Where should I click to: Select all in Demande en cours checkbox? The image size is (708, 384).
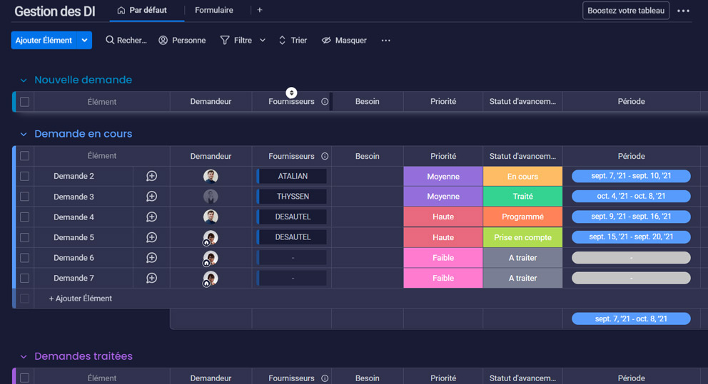point(24,156)
